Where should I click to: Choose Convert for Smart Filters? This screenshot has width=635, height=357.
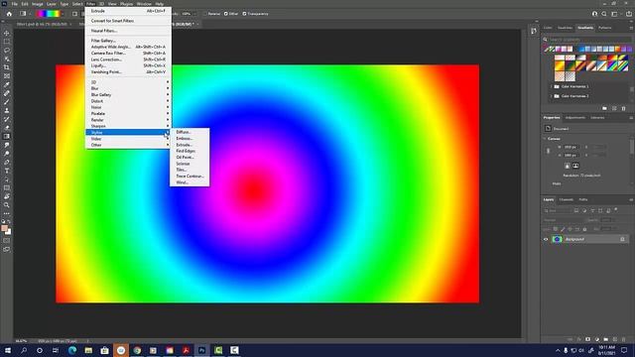pos(128,21)
